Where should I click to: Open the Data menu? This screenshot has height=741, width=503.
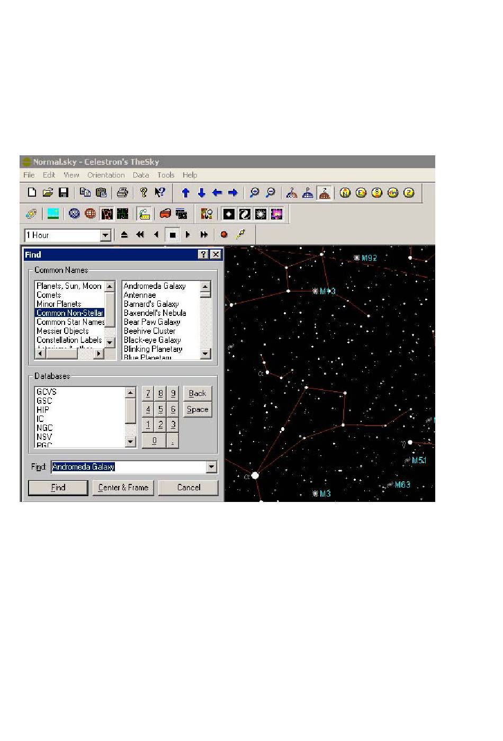click(141, 175)
